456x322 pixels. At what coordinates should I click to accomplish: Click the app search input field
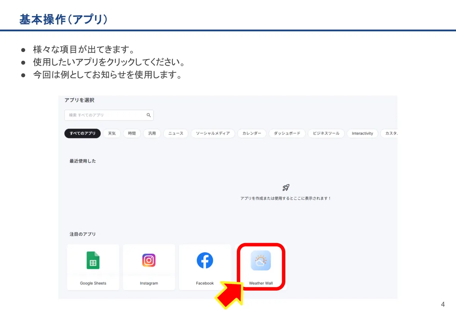click(x=109, y=115)
